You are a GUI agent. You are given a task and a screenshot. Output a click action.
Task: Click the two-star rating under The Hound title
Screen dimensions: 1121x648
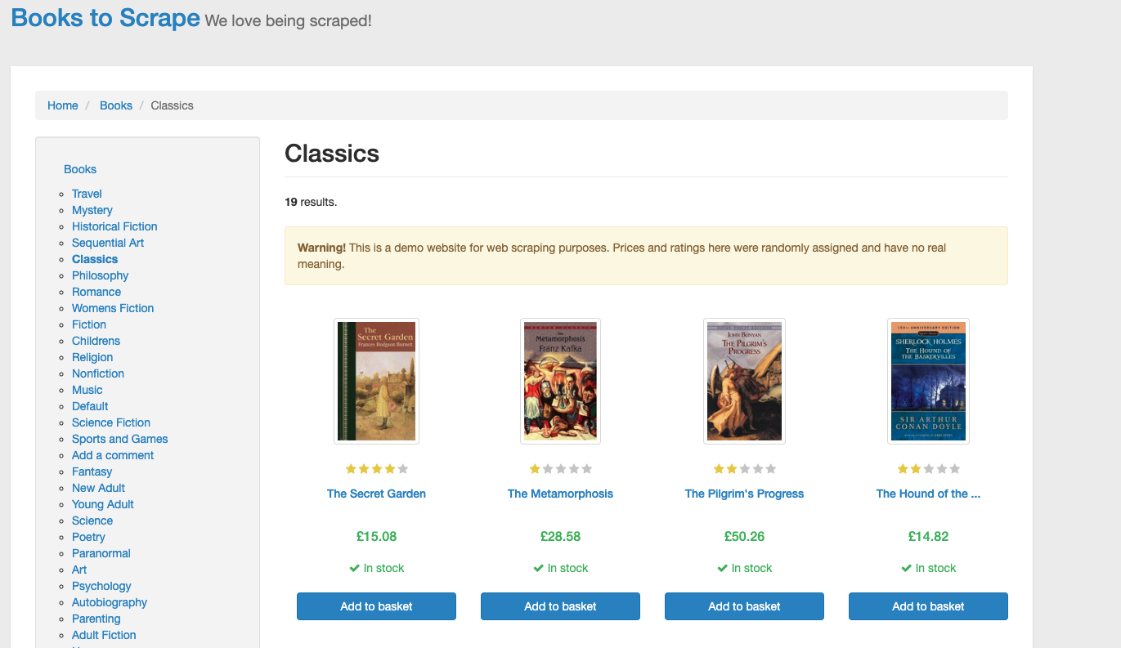point(928,468)
